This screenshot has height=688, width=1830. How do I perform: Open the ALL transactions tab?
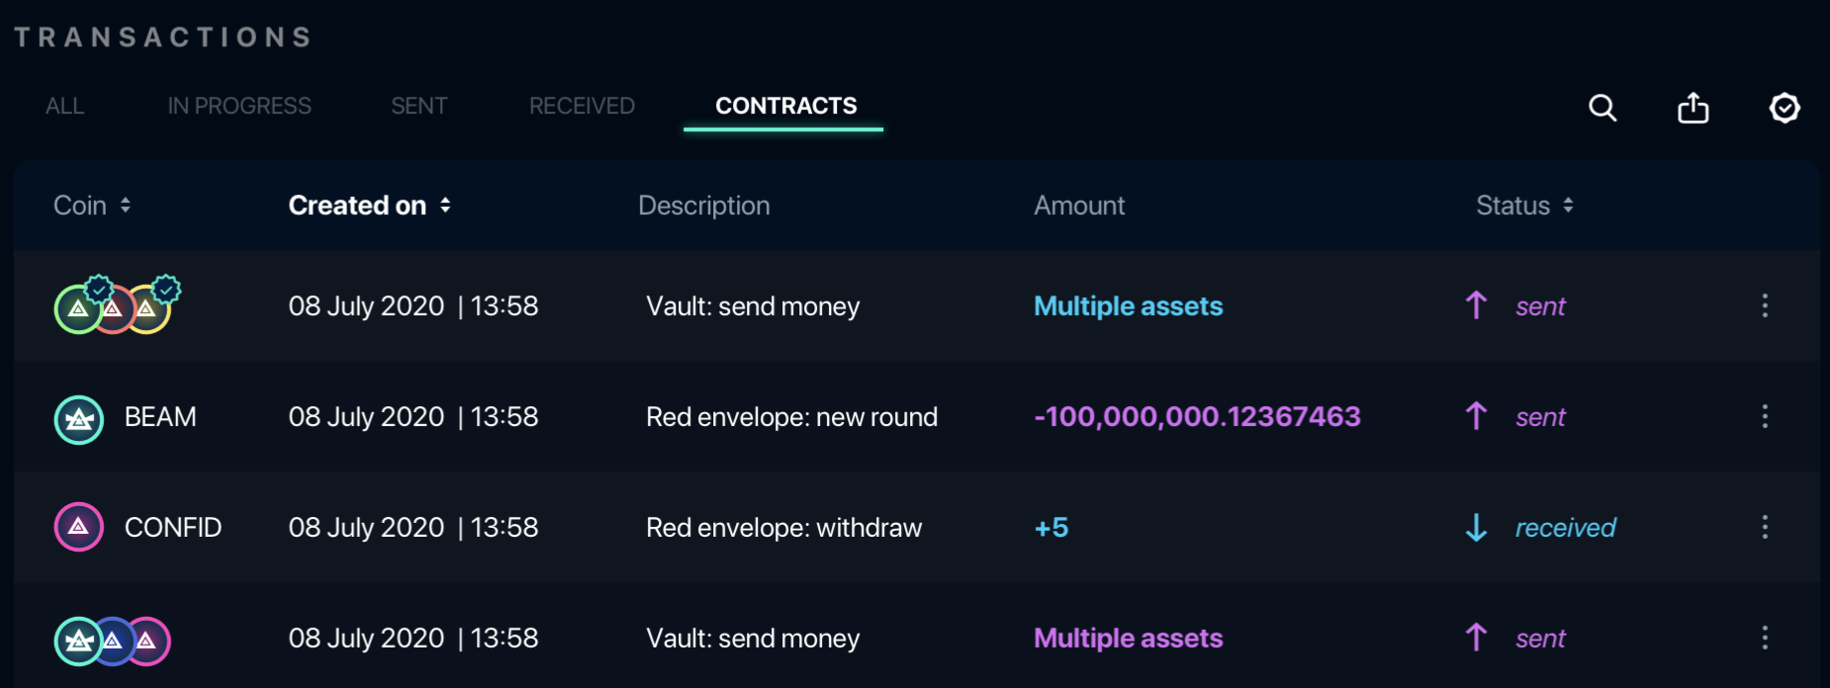pos(63,106)
